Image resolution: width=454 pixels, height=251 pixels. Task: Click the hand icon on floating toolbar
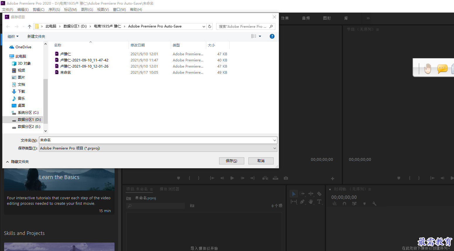(x=428, y=69)
